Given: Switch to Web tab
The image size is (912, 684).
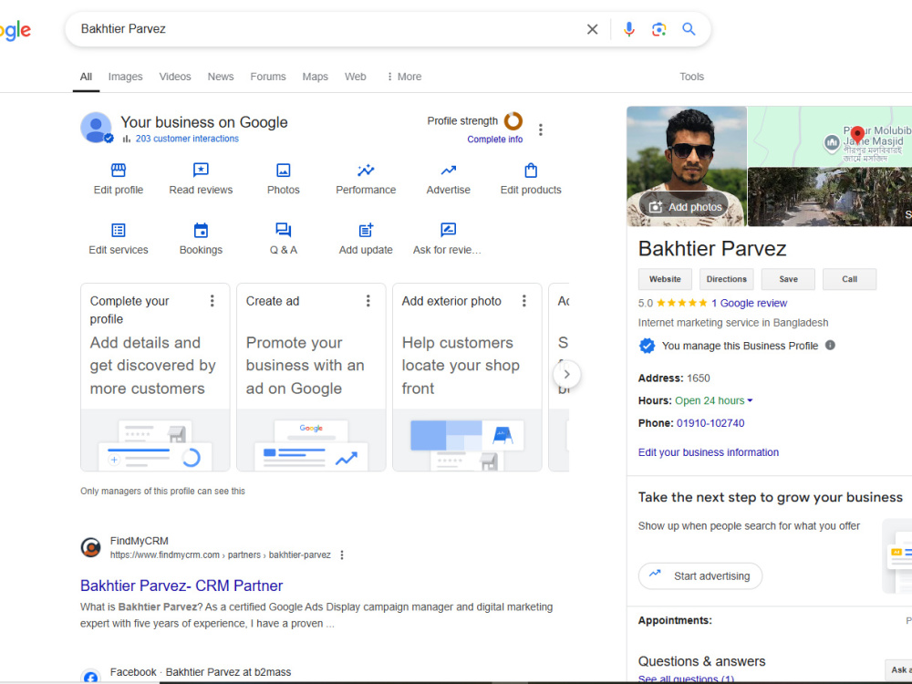Looking at the screenshot, I should tap(356, 77).
